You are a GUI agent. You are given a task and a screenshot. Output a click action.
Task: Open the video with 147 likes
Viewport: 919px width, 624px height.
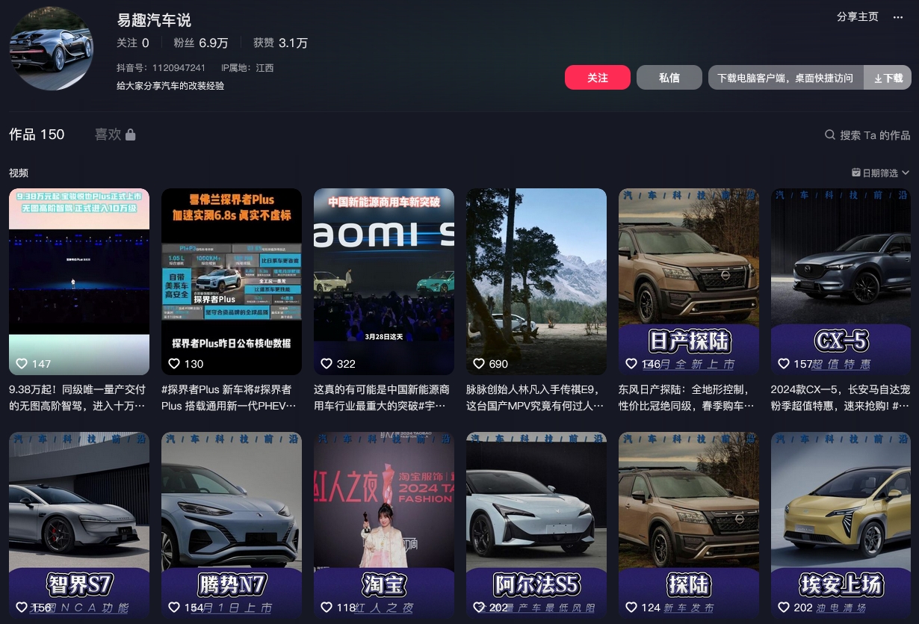pos(79,281)
